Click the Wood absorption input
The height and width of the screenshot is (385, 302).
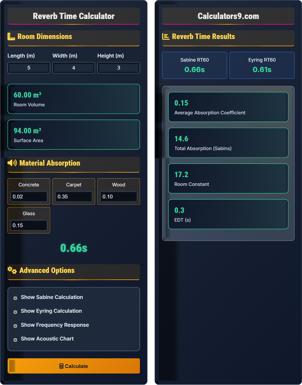click(x=119, y=197)
